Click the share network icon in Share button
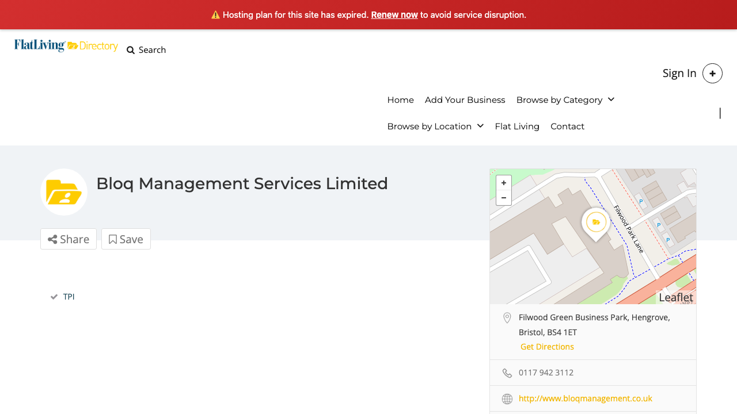This screenshot has width=737, height=414. [53, 239]
